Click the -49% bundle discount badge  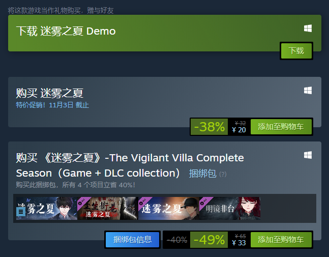pos(209,240)
